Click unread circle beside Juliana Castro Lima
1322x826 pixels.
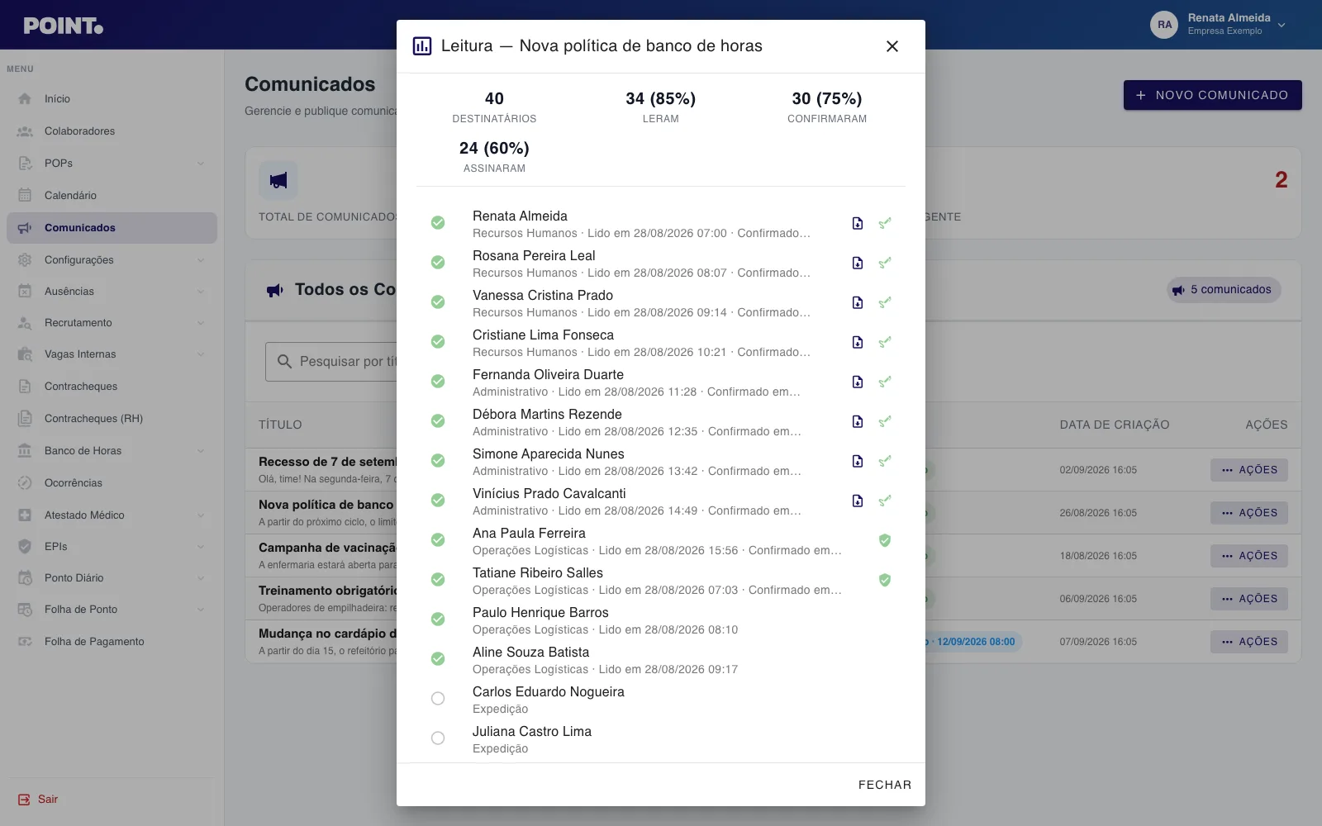tap(438, 738)
